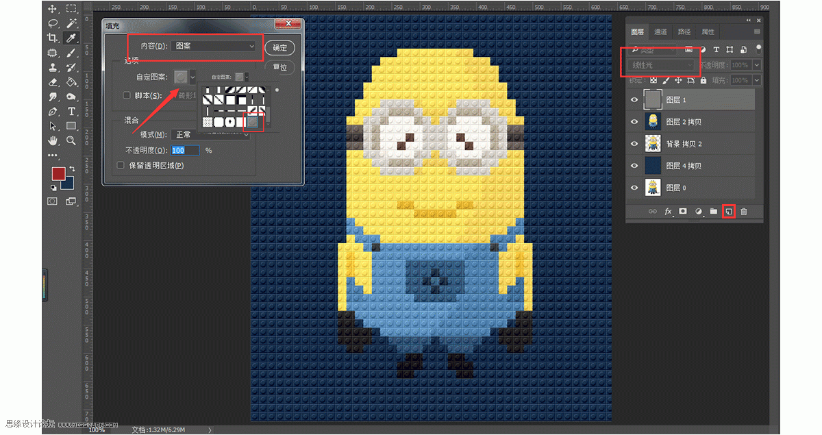822x435 pixels.
Task: Switch to the 路径 tab
Action: tap(684, 32)
